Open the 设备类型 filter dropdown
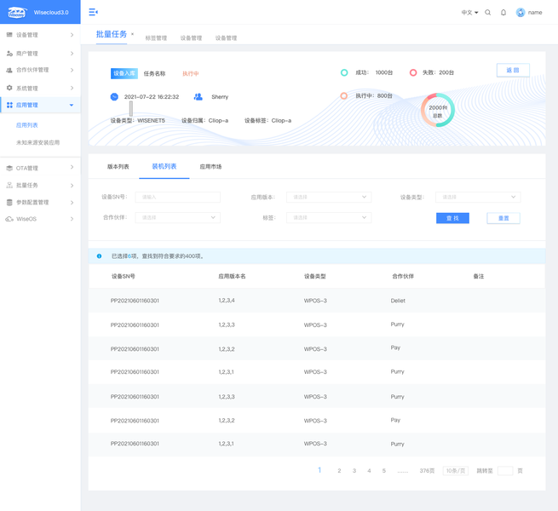558x511 pixels. click(x=478, y=197)
